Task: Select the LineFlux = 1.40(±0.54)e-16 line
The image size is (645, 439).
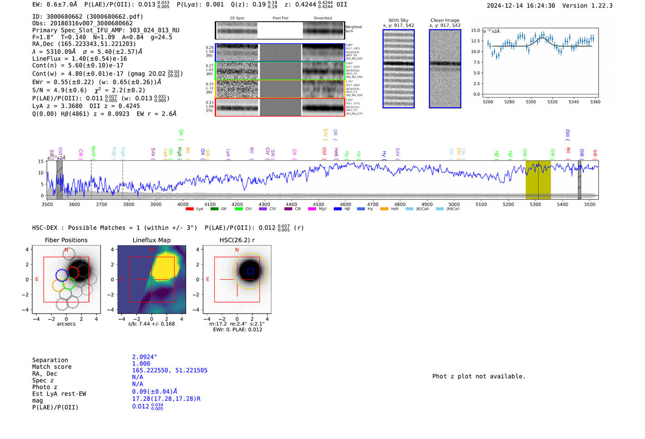Action: (x=80, y=59)
